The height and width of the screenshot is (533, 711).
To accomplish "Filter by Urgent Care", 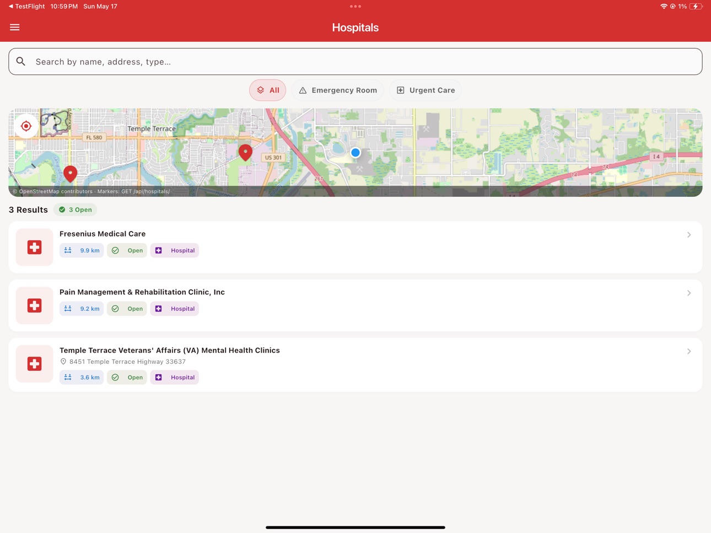I will [x=426, y=90].
